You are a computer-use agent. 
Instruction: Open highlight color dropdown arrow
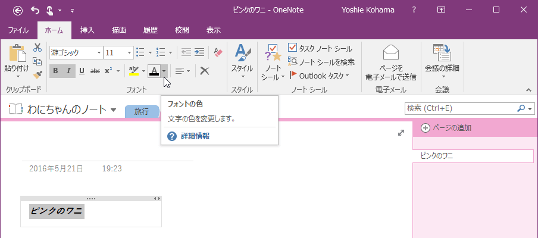[x=143, y=71]
